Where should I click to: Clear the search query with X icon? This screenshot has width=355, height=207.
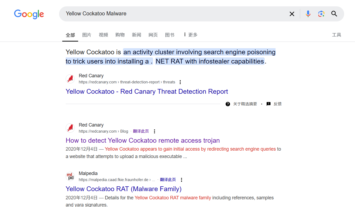click(292, 14)
